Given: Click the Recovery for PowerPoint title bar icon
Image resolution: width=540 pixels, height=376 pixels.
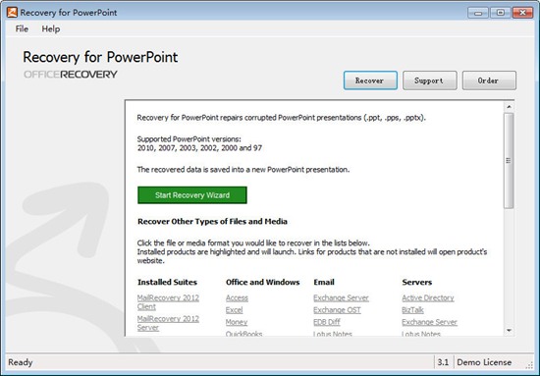Looking at the screenshot, I should click(x=12, y=13).
